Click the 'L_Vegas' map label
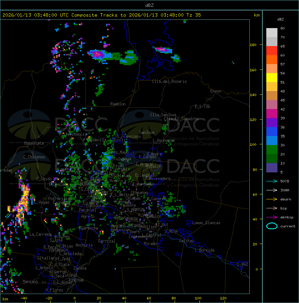The width and height of the screenshot is (299, 303). tap(42, 202)
